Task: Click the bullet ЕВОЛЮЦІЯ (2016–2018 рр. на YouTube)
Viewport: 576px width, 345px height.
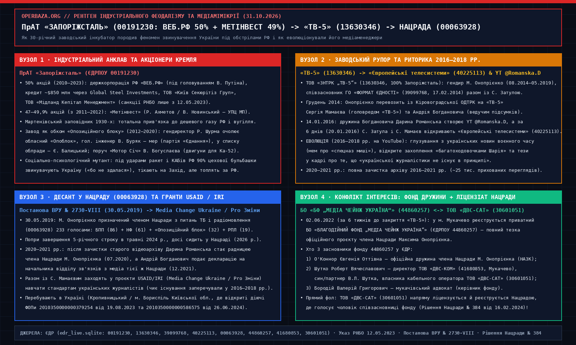Action: [417, 141]
